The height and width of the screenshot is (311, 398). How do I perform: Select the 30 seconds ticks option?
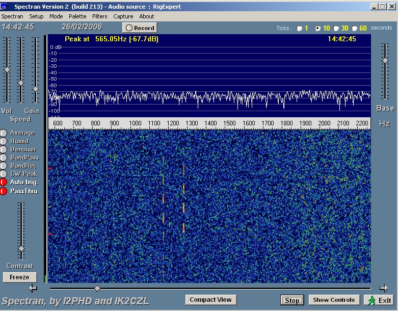pyautogui.click(x=337, y=28)
